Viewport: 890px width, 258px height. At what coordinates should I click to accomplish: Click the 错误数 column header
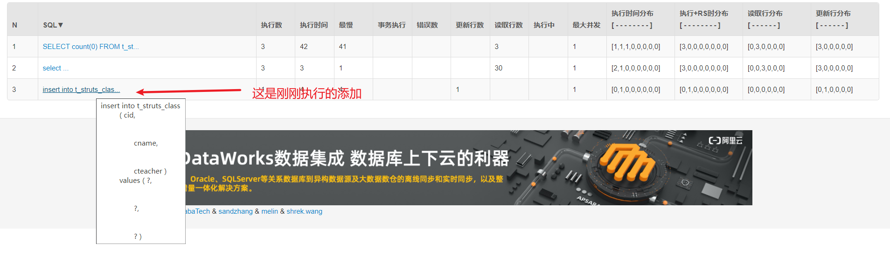[x=427, y=25]
